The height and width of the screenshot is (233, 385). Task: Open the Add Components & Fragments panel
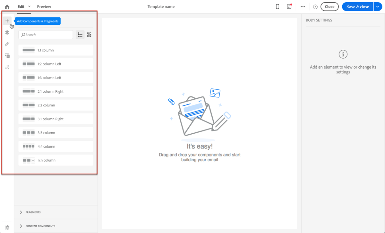tap(7, 21)
